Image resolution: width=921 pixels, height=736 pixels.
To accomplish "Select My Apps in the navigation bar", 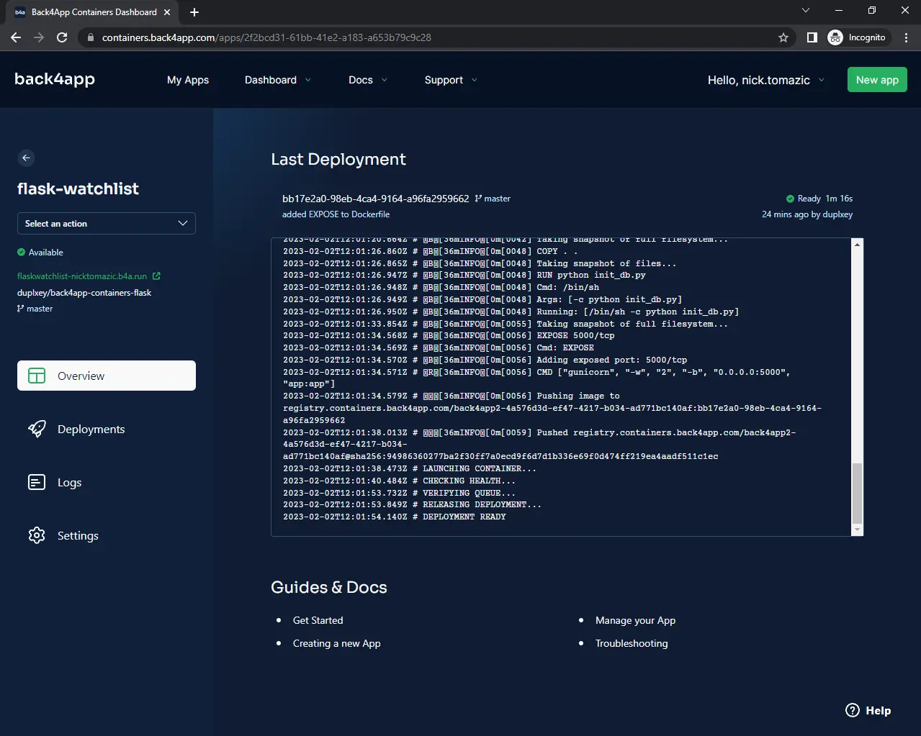I will (188, 80).
